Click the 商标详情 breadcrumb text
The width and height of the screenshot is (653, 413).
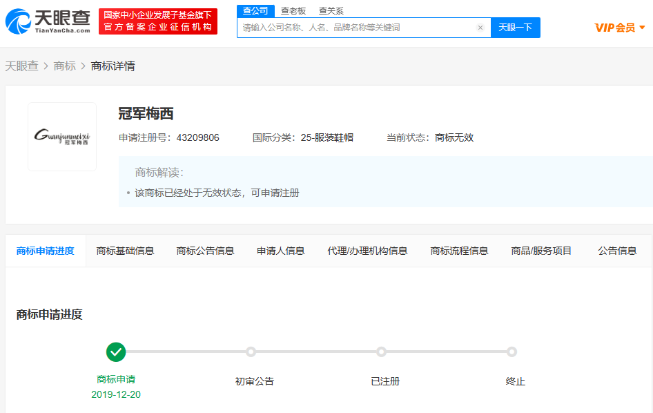click(x=113, y=66)
